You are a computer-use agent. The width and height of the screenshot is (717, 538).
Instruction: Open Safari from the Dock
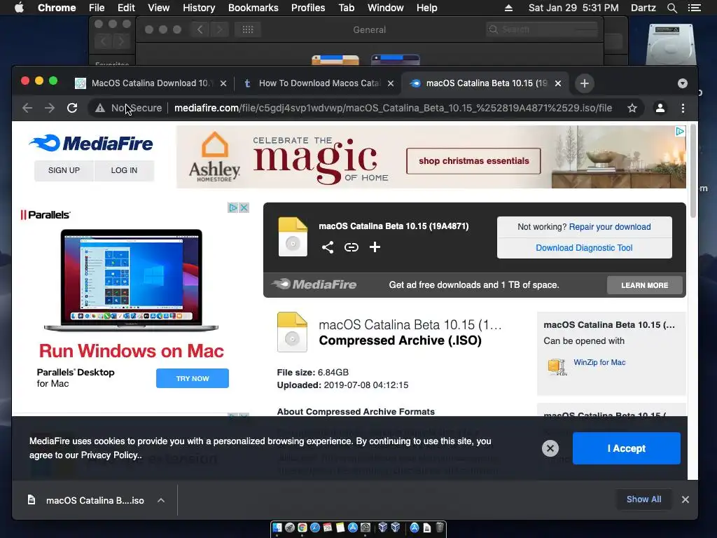(x=315, y=527)
